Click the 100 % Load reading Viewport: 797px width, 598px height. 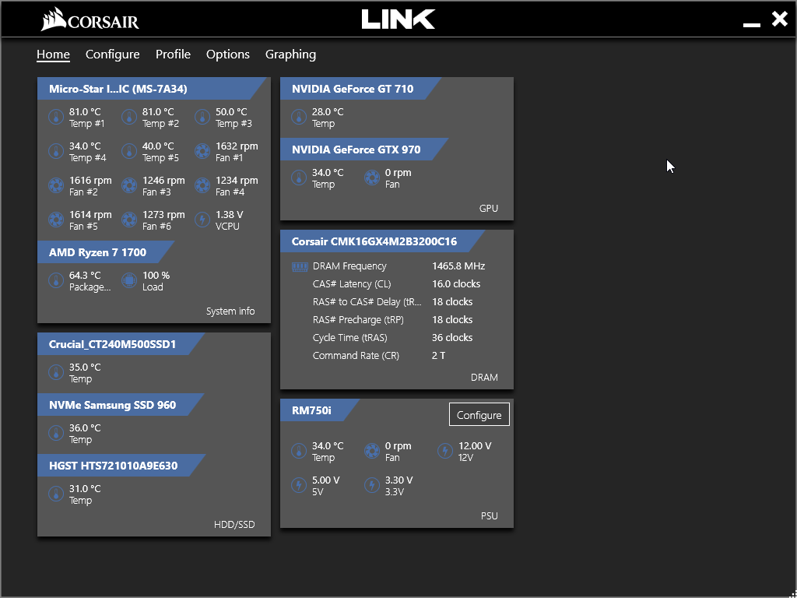(156, 276)
